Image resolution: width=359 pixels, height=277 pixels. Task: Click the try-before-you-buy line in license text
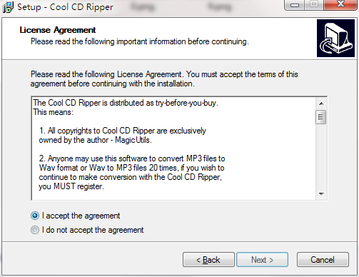coord(126,103)
